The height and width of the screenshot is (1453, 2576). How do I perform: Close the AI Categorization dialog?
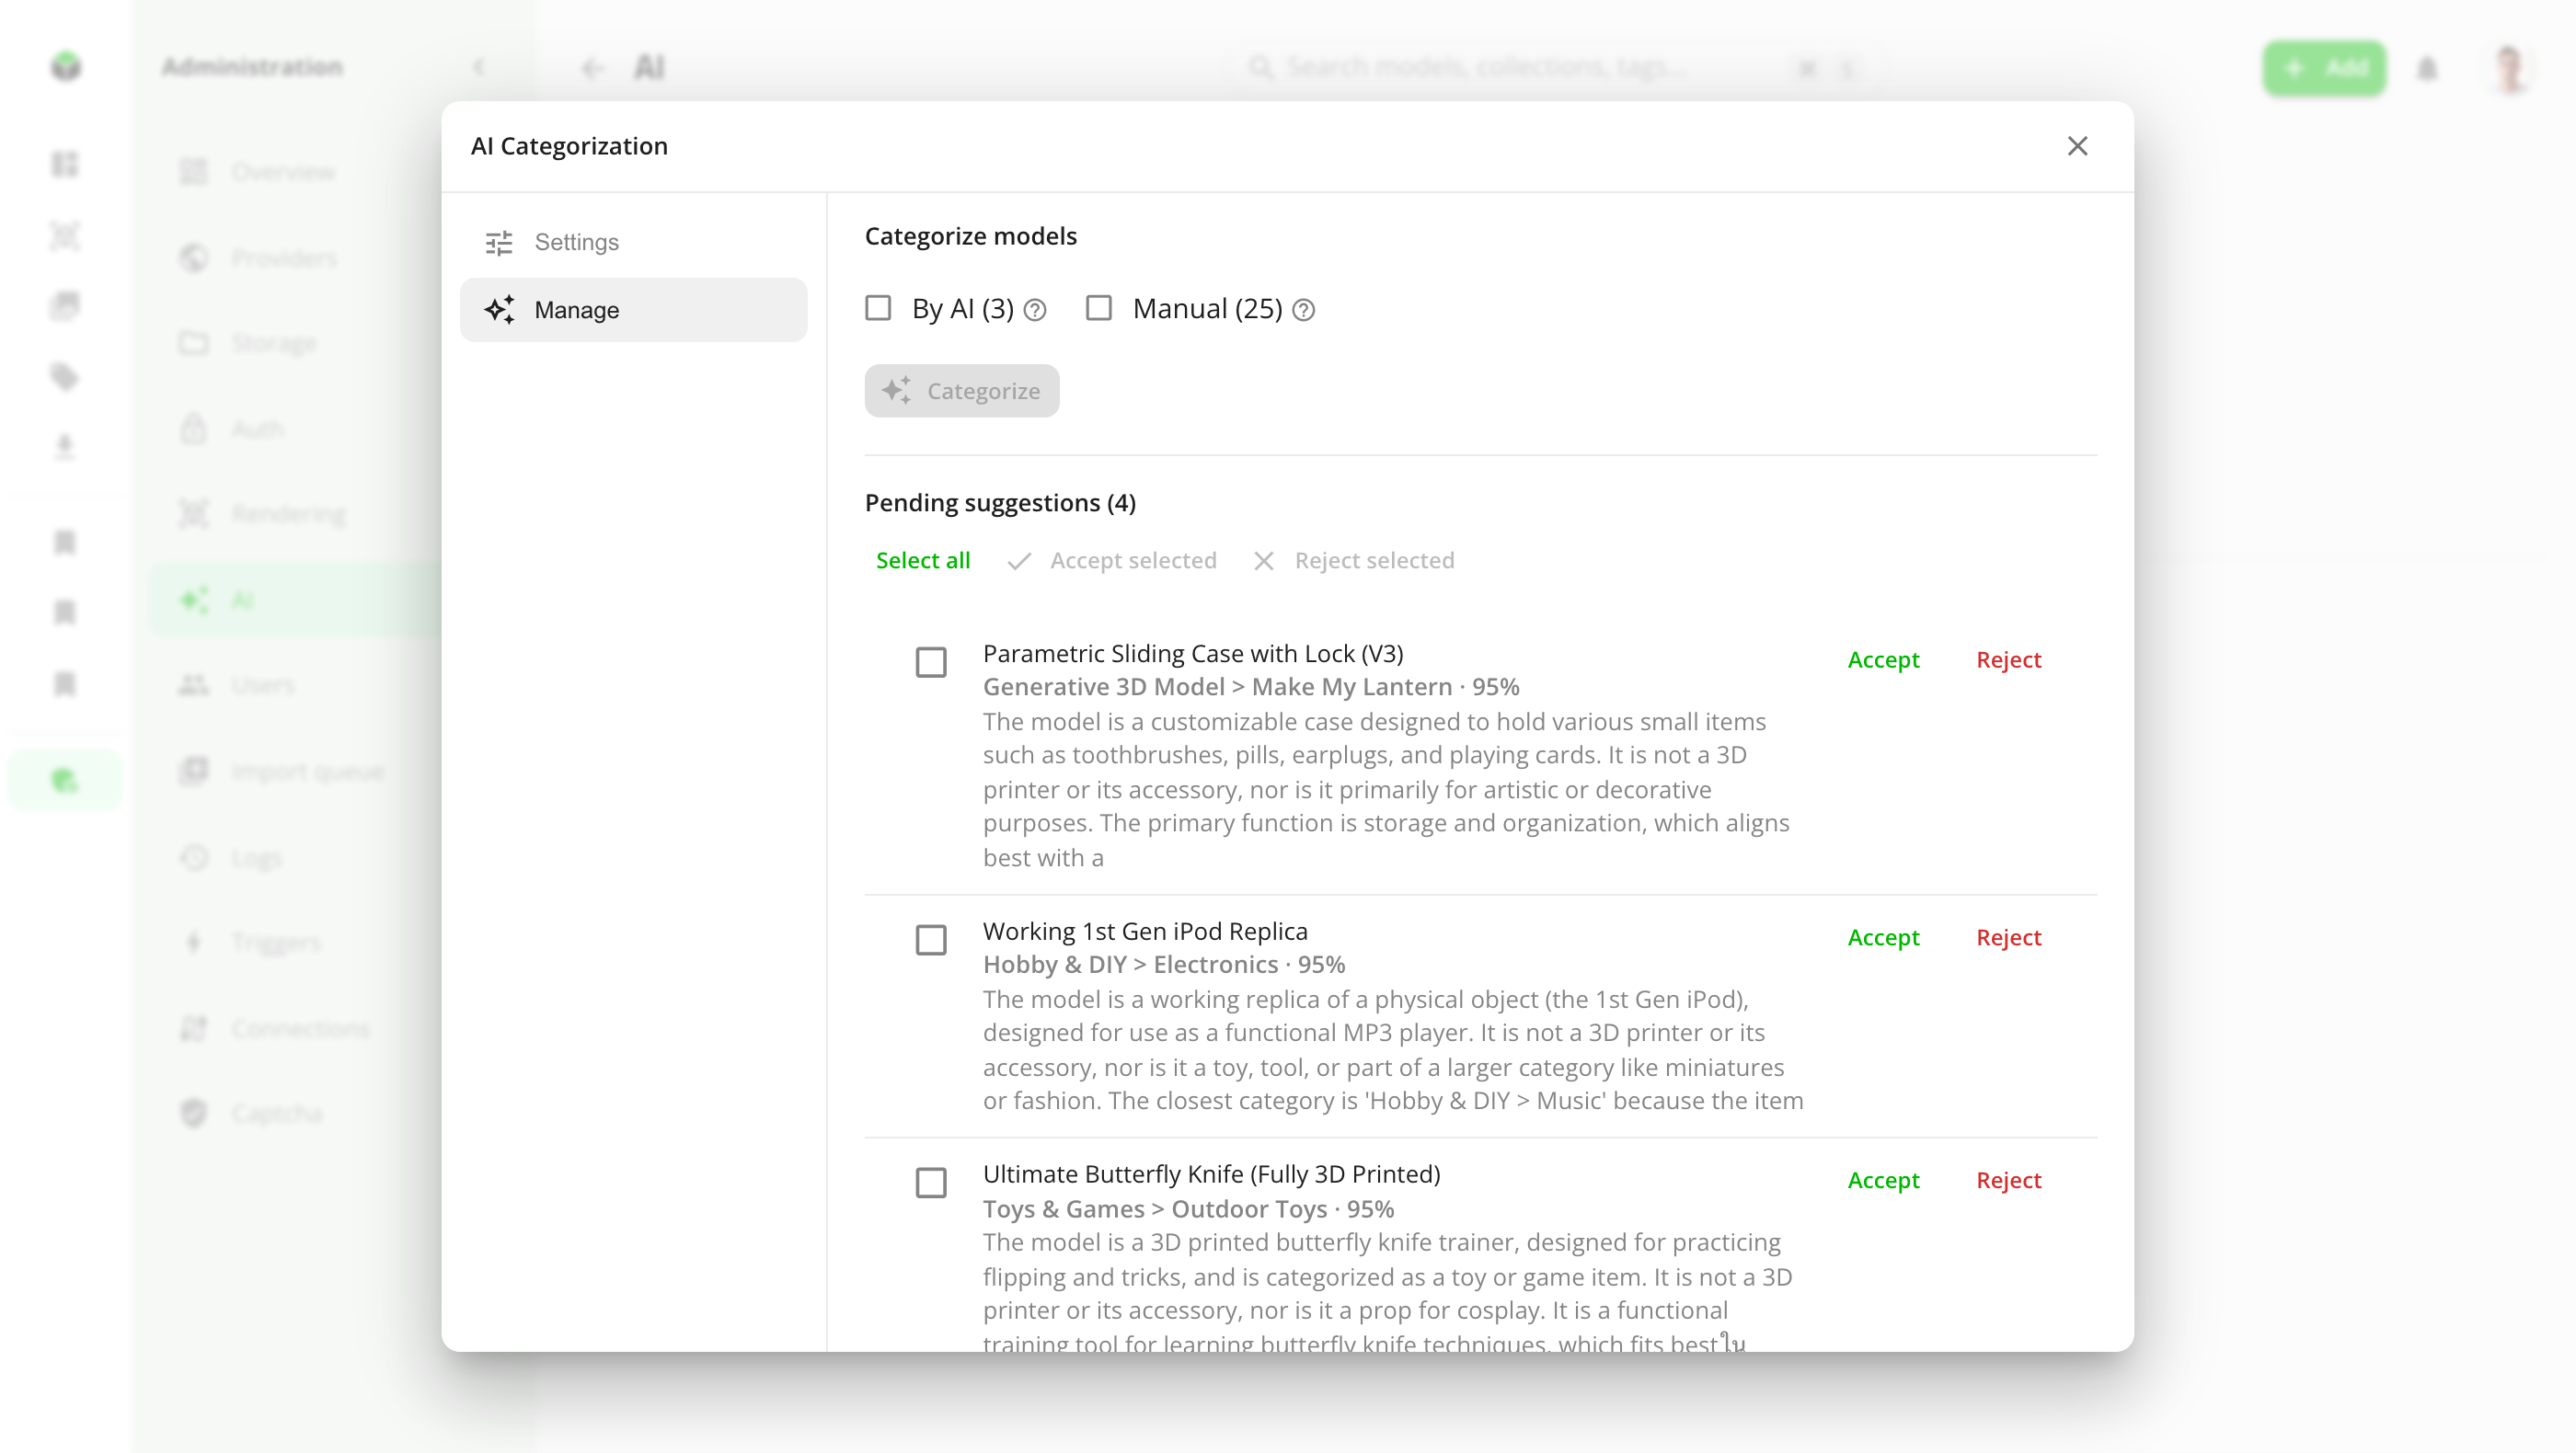[x=2077, y=146]
